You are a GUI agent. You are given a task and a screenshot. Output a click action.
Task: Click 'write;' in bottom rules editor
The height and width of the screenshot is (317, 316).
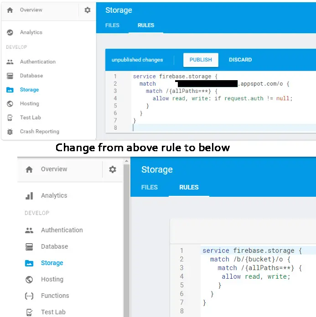[279, 276]
